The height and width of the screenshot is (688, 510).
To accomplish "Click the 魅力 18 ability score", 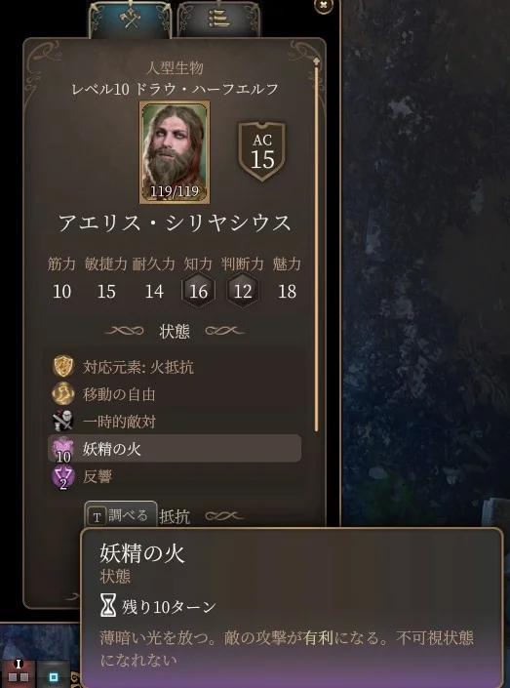I will point(287,292).
